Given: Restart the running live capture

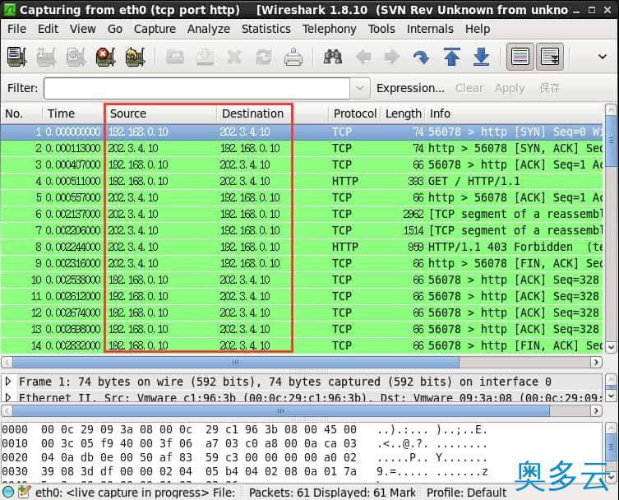Looking at the screenshot, I should point(135,57).
